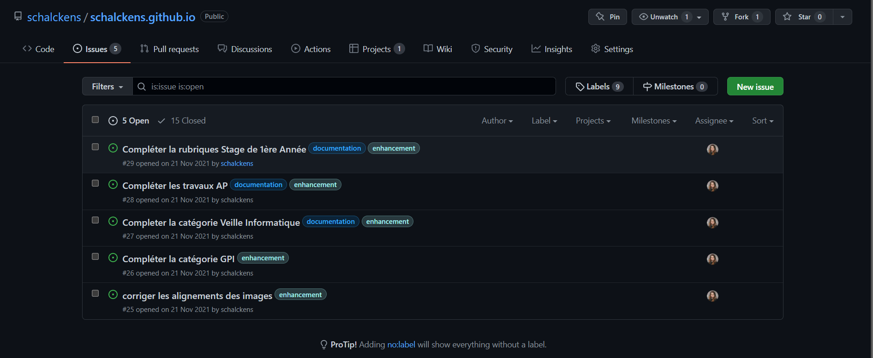Image resolution: width=873 pixels, height=358 pixels.
Task: Click the open-issue icon for issue #29
Action: 113,148
